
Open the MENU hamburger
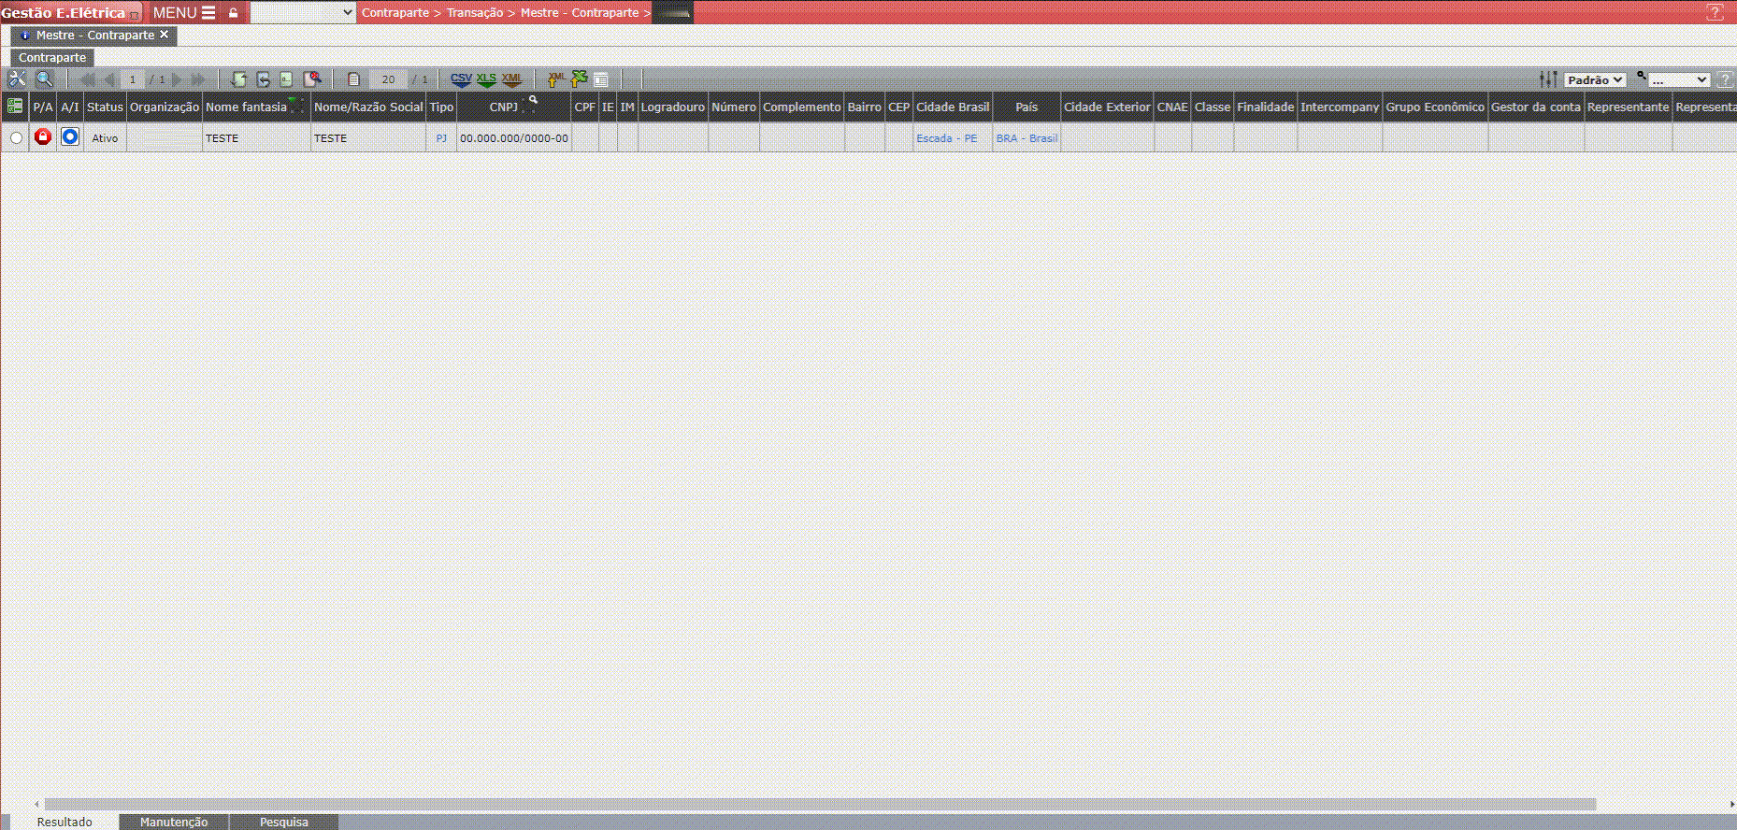pos(184,13)
